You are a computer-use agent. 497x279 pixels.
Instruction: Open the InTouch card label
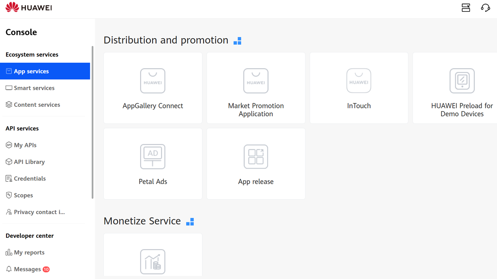pos(359,106)
